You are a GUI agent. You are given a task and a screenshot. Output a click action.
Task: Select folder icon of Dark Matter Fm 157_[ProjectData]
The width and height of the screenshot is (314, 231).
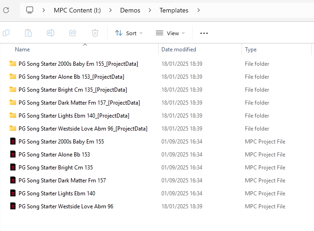[x=13, y=102]
